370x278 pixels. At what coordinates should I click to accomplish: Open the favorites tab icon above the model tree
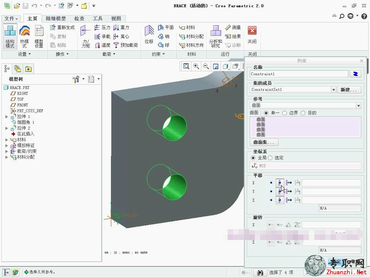click(x=28, y=69)
